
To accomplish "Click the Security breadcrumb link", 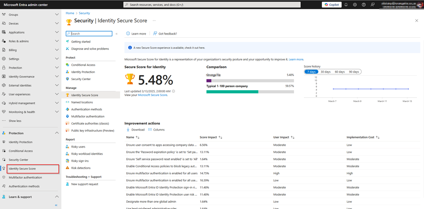I will click(x=85, y=13).
